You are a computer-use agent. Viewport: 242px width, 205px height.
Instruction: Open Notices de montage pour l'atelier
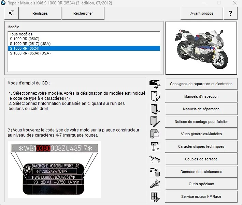201,122
